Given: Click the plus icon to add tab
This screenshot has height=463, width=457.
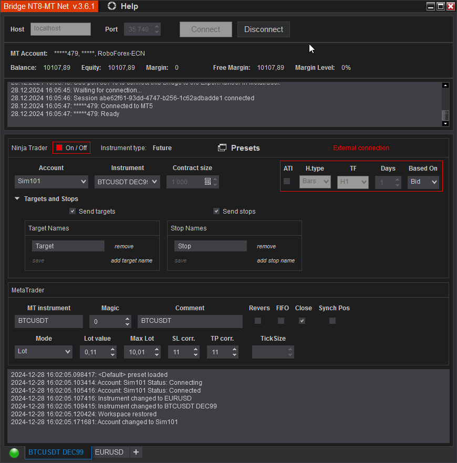Looking at the screenshot, I should tap(136, 452).
